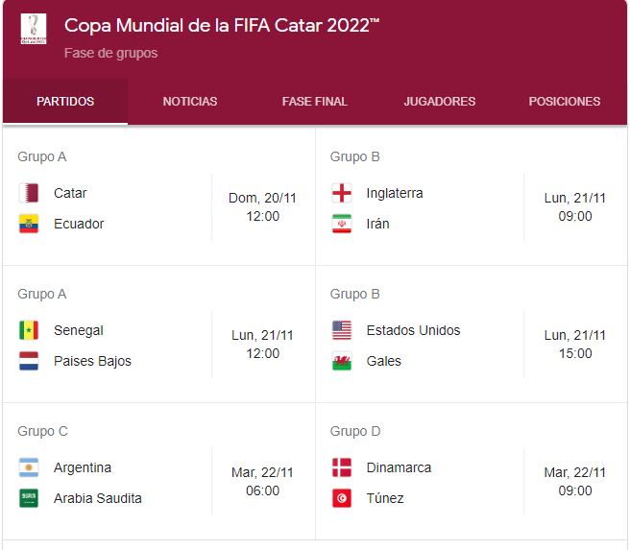Click the Gales dragon flag icon
630x550 pixels.
[342, 361]
